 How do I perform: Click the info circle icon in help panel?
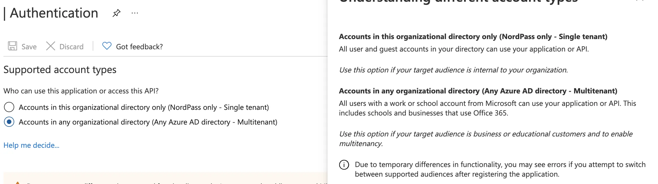click(x=344, y=165)
